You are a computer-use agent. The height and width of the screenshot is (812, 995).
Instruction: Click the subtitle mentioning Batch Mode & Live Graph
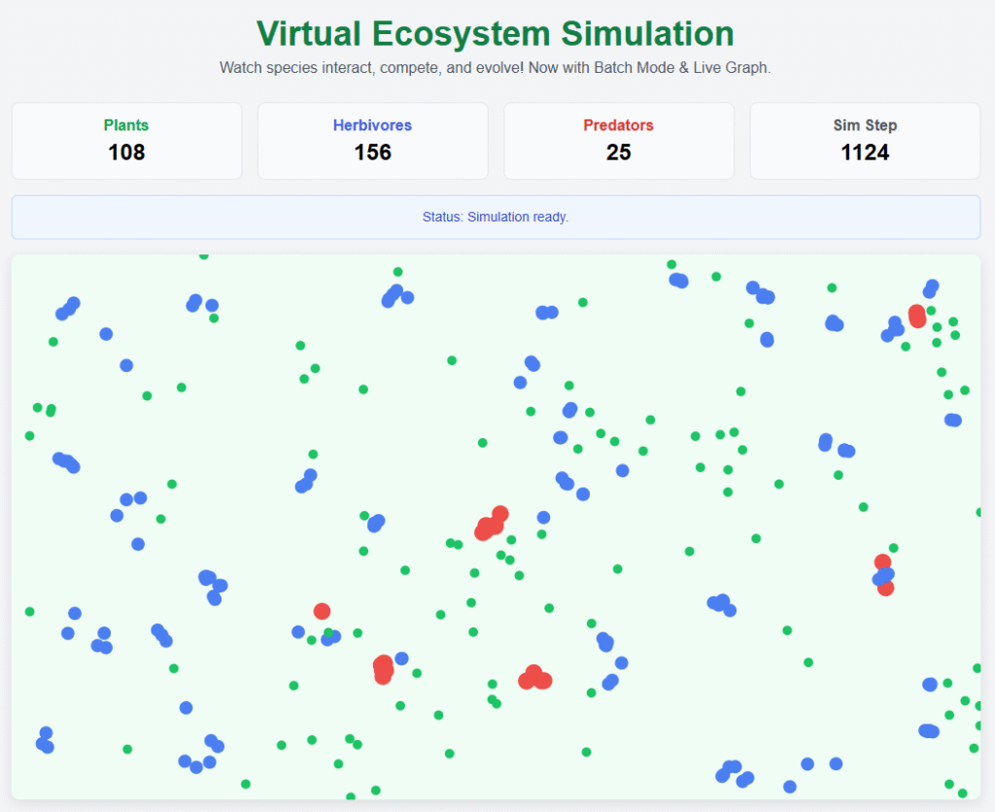[496, 68]
